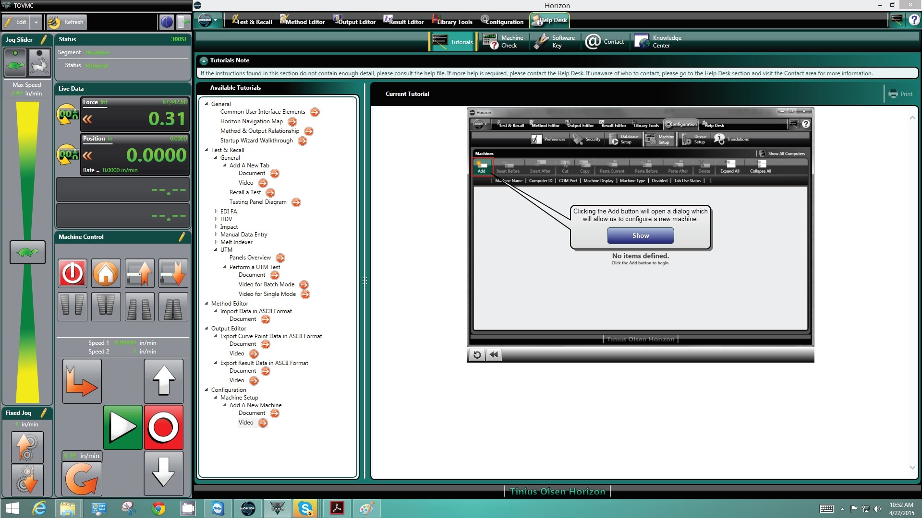Zero the Force channel icon
Screen dimensions: 922x518
click(x=68, y=115)
